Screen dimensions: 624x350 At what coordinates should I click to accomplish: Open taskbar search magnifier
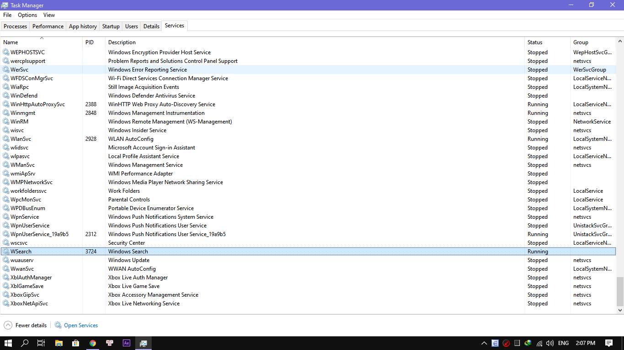coord(25,343)
